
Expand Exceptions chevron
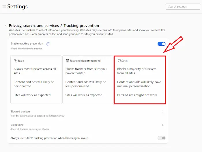[162, 125]
